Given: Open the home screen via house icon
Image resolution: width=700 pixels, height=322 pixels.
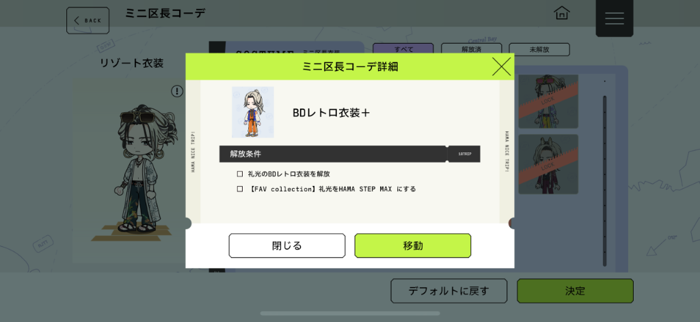Looking at the screenshot, I should pos(562,13).
